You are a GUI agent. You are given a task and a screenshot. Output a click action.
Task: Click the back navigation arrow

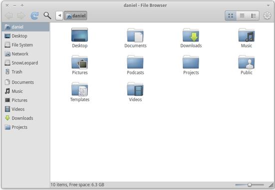click(x=8, y=16)
